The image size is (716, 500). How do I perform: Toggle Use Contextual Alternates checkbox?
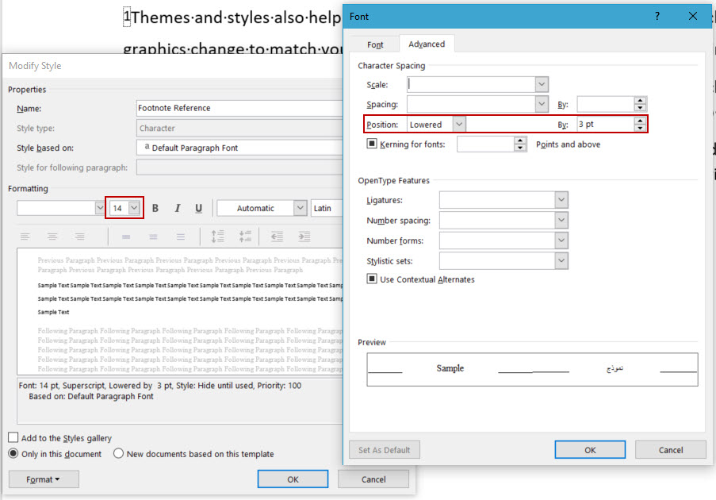coord(372,279)
